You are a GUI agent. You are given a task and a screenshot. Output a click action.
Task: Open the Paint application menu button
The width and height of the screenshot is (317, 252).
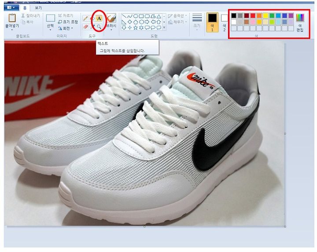tap(11, 7)
